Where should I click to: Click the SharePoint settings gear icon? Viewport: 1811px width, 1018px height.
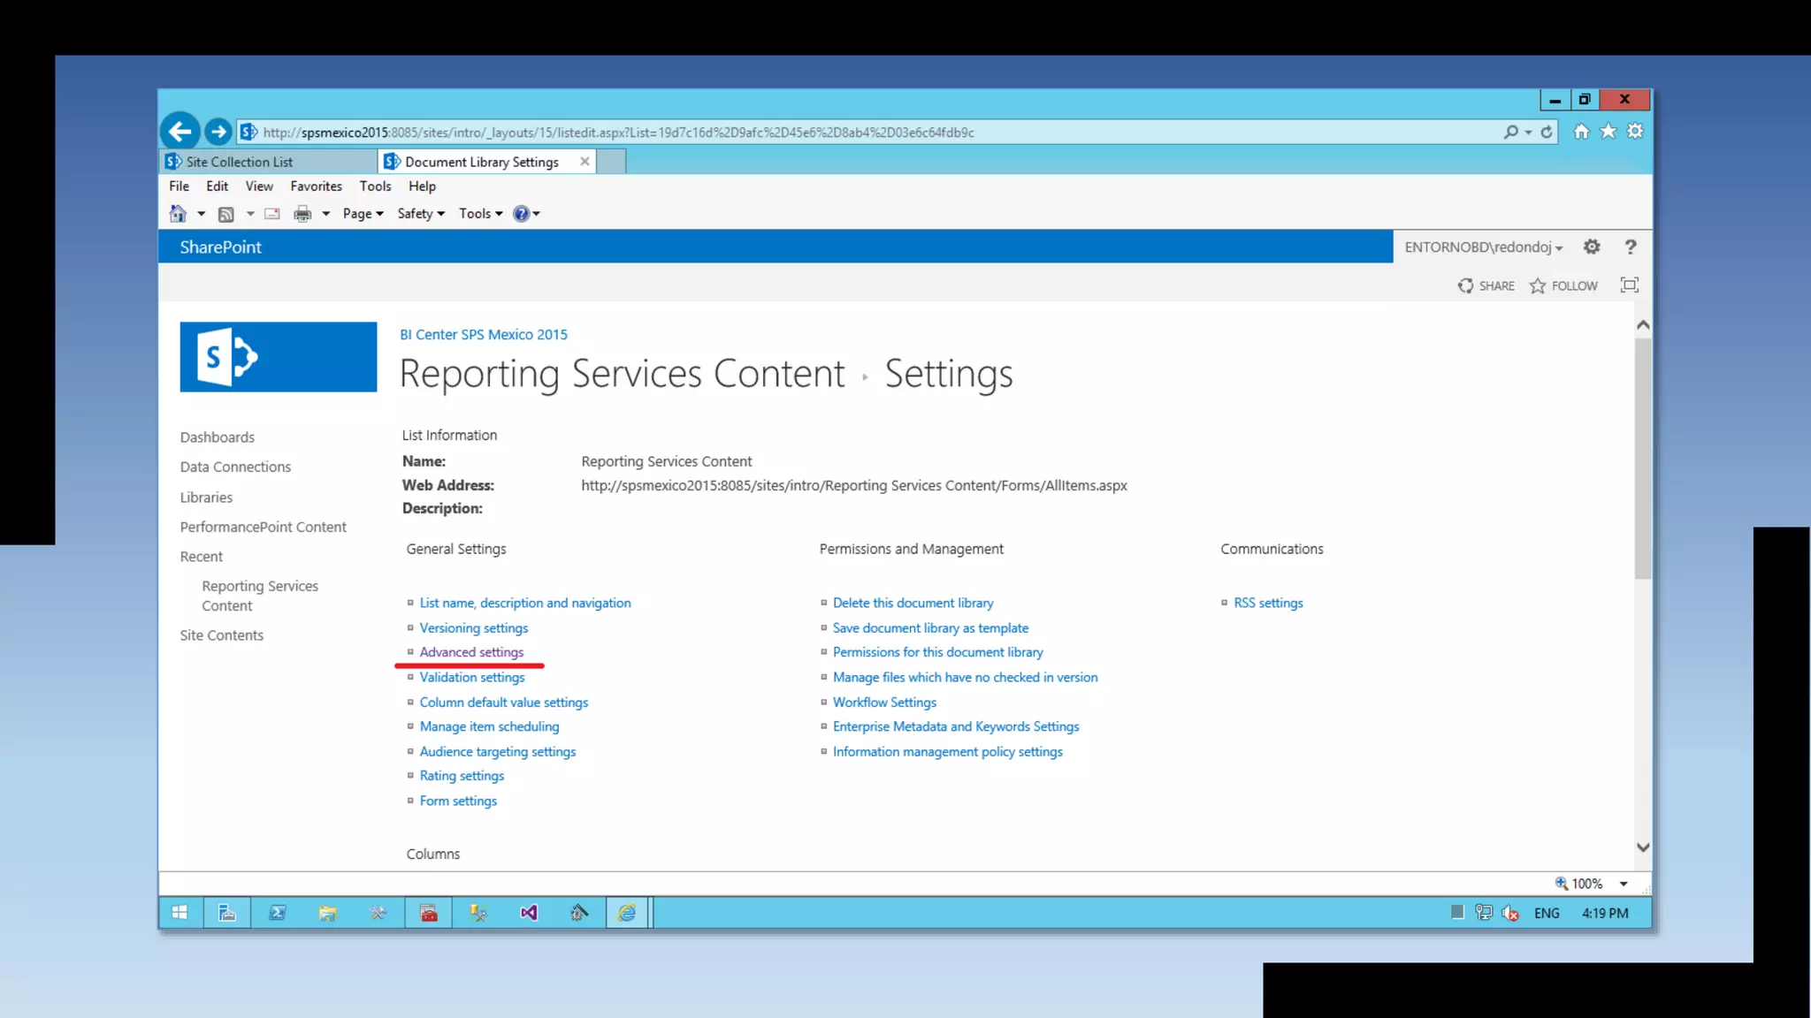1592,247
